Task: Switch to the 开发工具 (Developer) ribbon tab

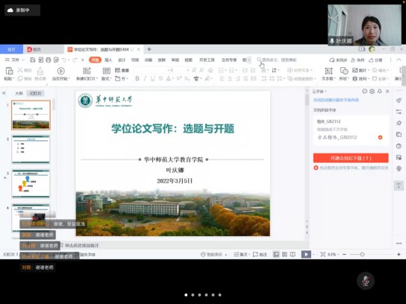Action: pyautogui.click(x=207, y=60)
